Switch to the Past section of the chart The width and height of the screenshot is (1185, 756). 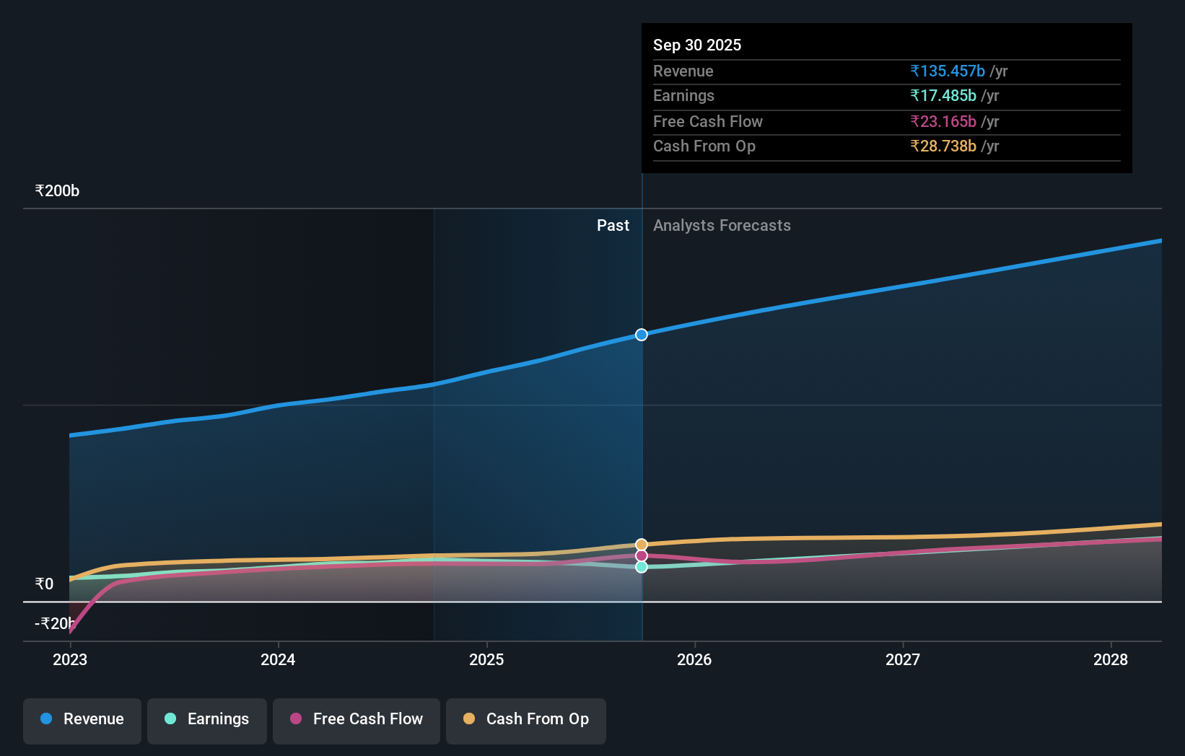pyautogui.click(x=613, y=225)
